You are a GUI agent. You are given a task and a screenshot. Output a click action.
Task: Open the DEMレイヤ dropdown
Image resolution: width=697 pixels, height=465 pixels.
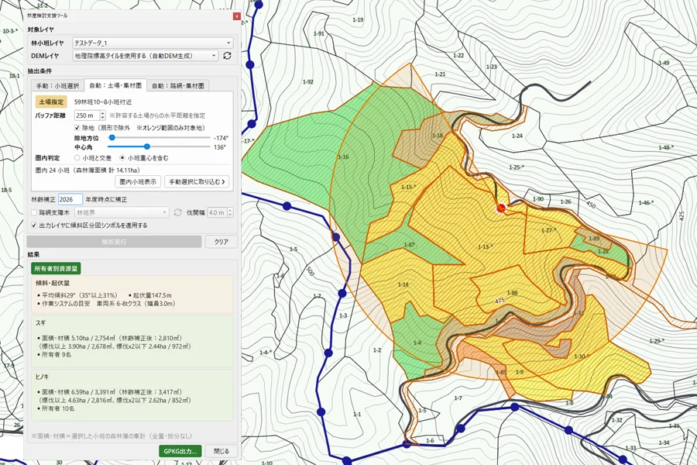[146, 56]
